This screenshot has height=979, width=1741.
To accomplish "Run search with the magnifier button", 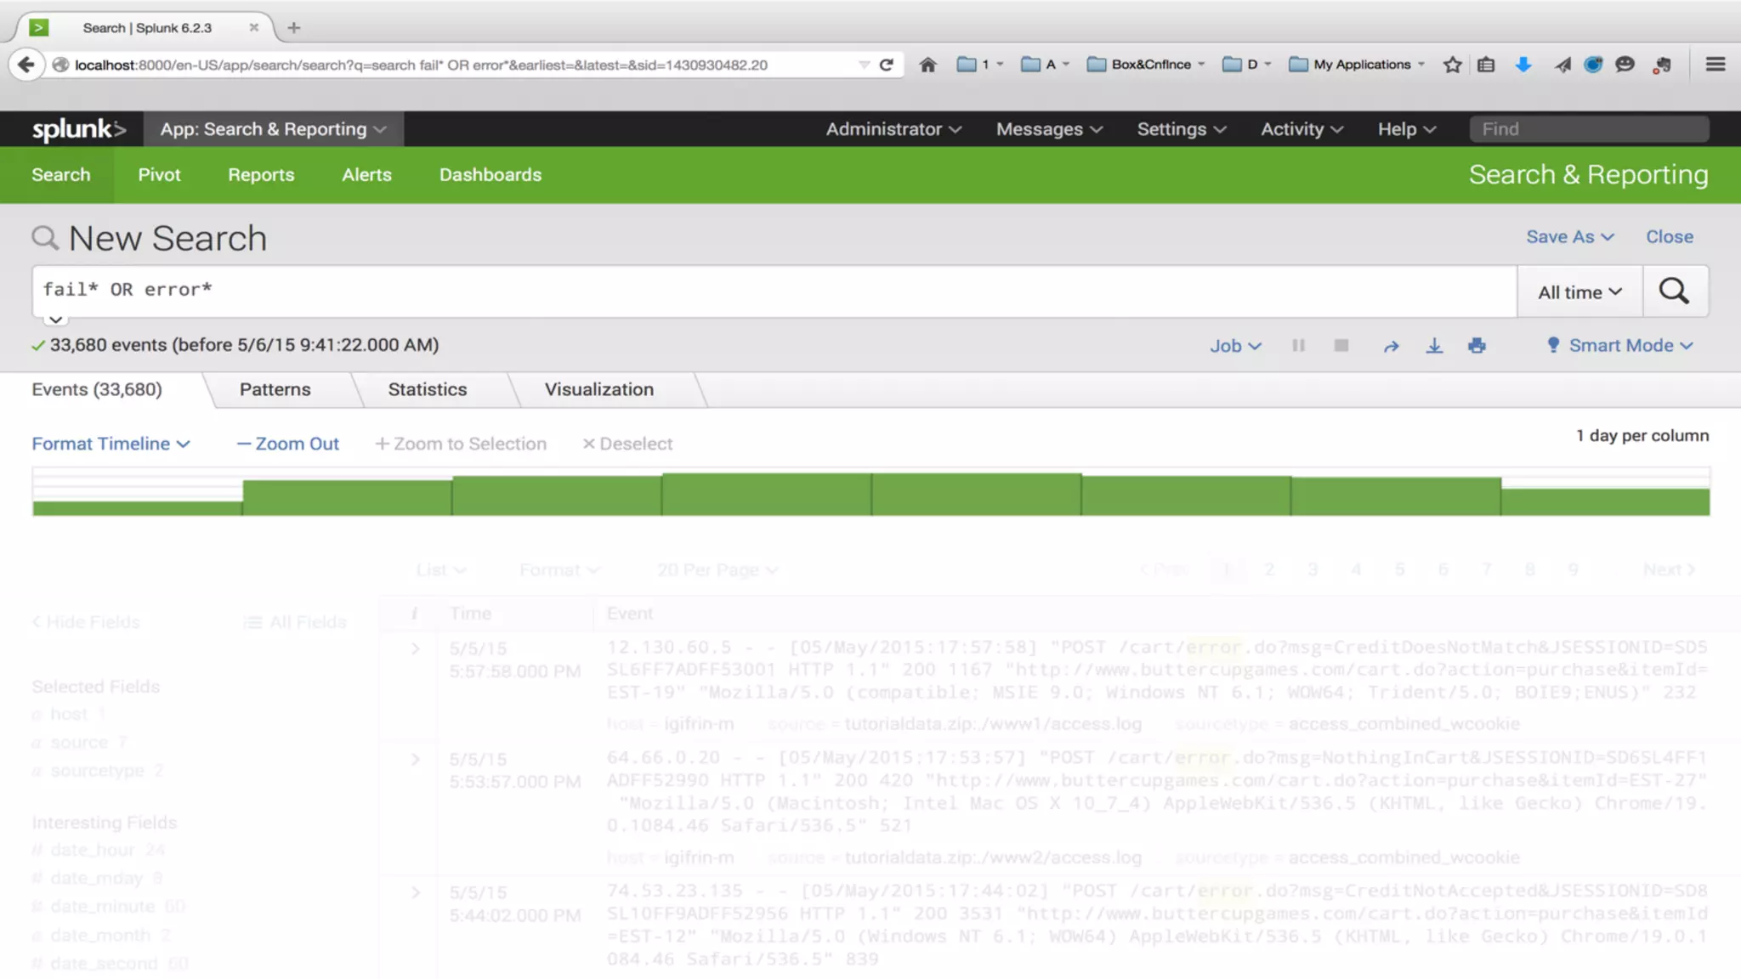I will [1675, 291].
